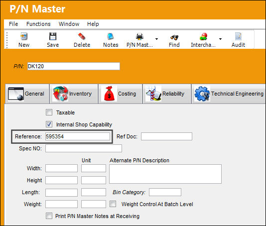Open Notes from the toolbar
Screen dimensions: 266x226
click(111, 36)
